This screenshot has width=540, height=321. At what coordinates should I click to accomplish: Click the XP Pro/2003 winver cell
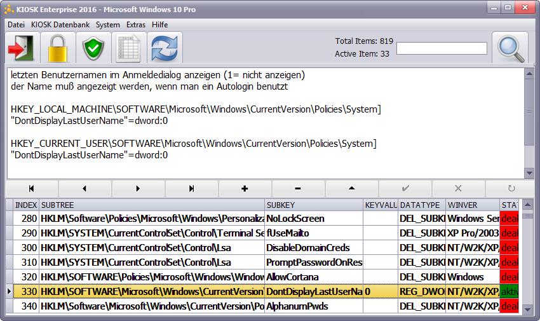click(x=473, y=233)
